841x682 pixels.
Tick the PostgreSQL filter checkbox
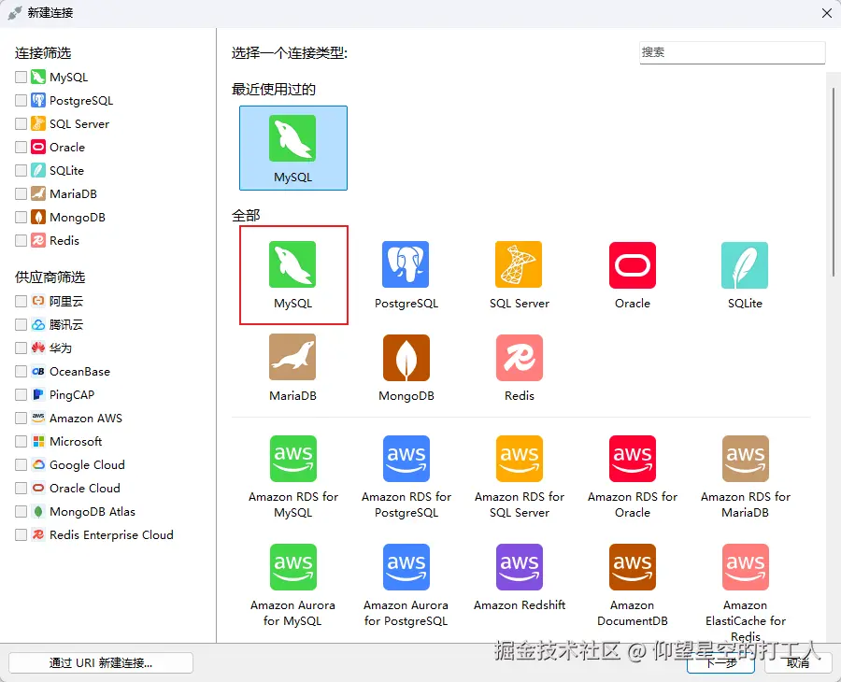click(x=21, y=100)
